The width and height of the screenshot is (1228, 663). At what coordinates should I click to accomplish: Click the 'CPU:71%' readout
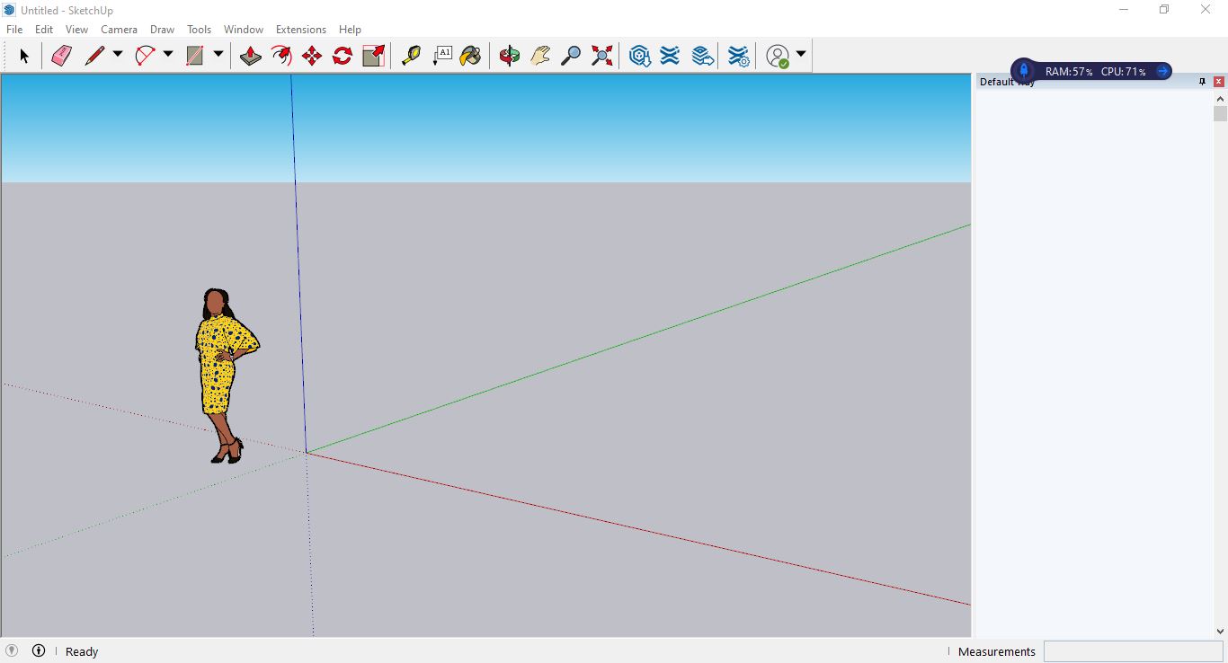pyautogui.click(x=1123, y=71)
